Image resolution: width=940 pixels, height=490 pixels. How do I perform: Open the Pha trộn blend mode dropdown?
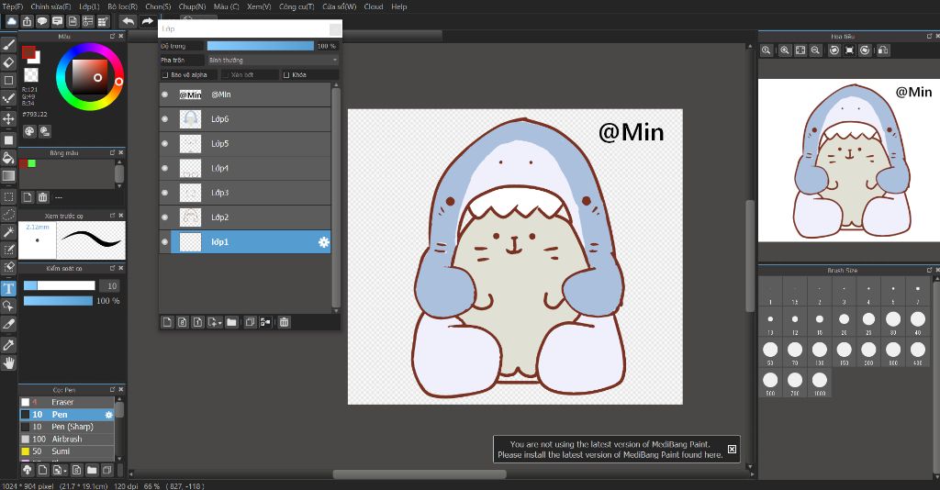[x=273, y=60]
